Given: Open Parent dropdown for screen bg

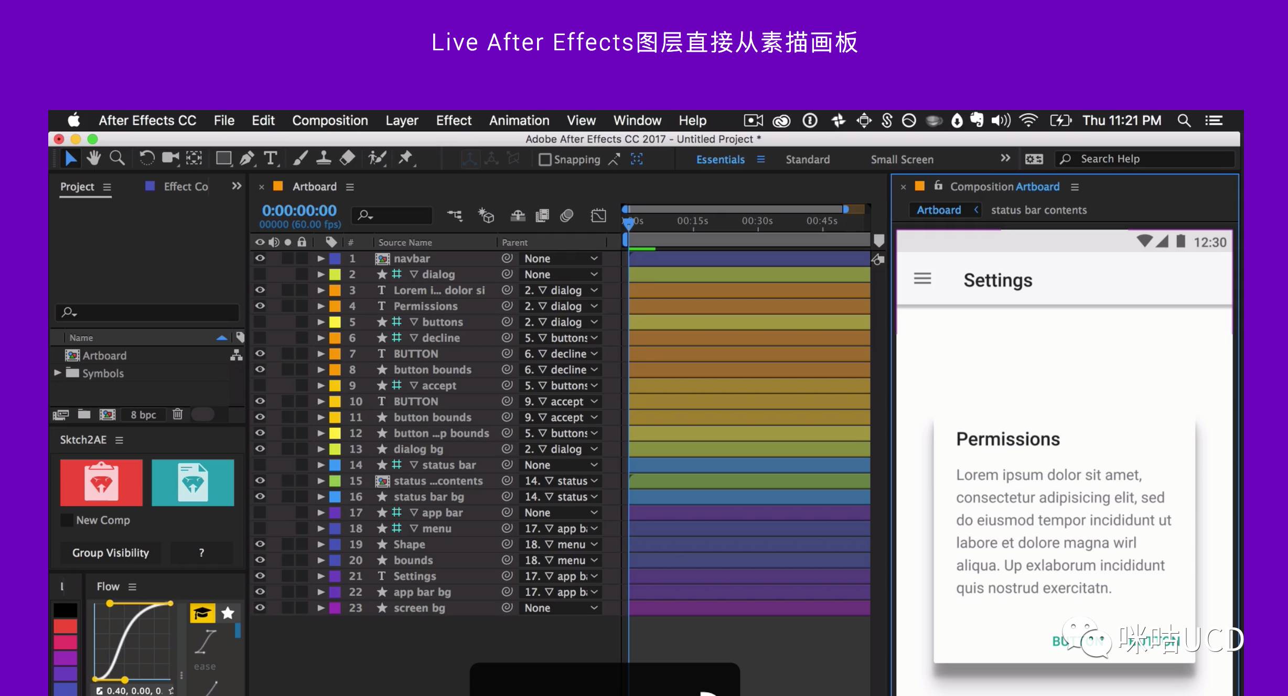Looking at the screenshot, I should click(x=561, y=607).
